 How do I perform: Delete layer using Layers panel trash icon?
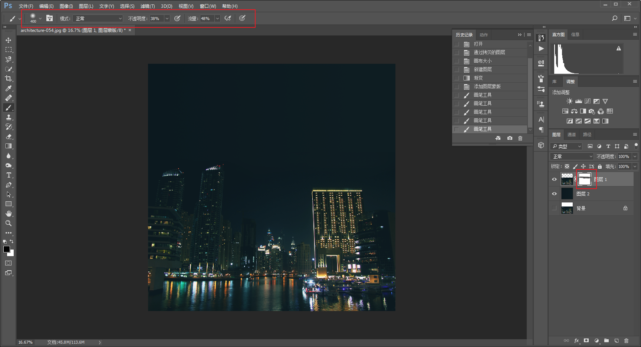627,340
